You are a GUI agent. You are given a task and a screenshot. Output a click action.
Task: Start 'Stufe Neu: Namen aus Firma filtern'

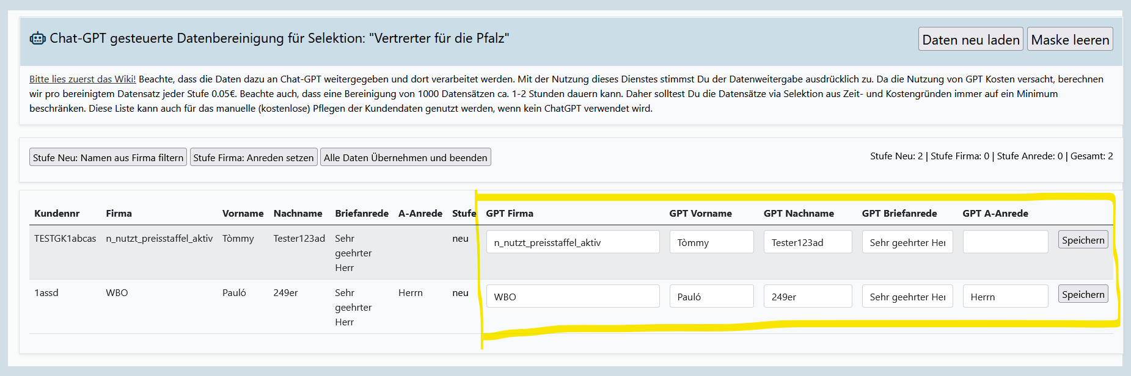[108, 157]
